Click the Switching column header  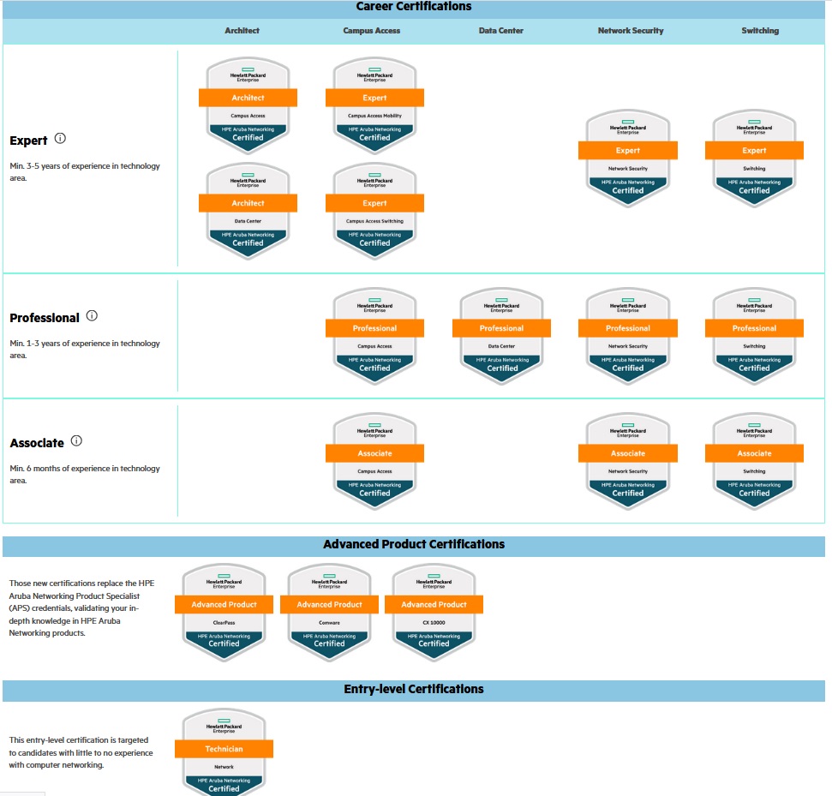point(760,31)
